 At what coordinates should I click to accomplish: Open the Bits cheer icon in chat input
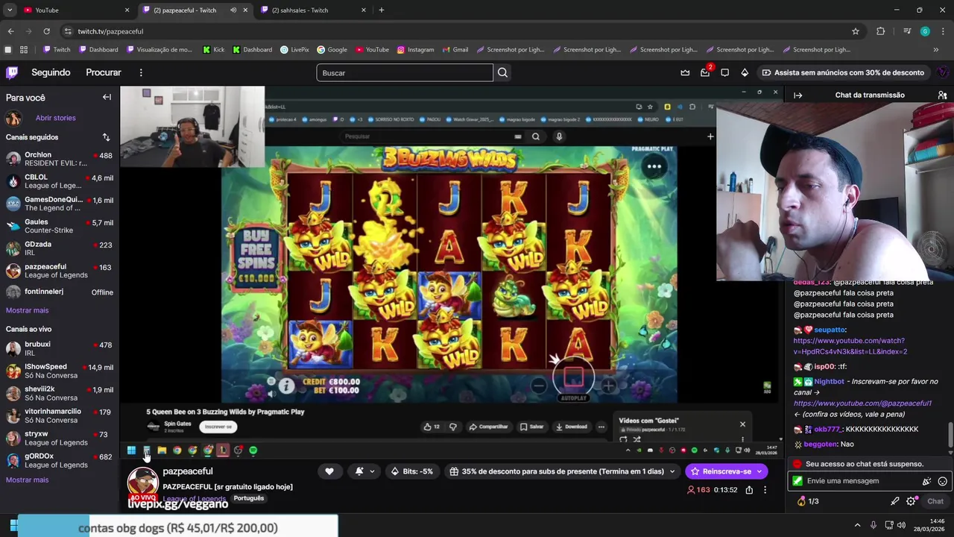926,481
